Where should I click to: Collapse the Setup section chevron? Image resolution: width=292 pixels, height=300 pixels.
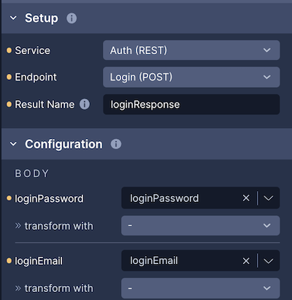tap(13, 18)
